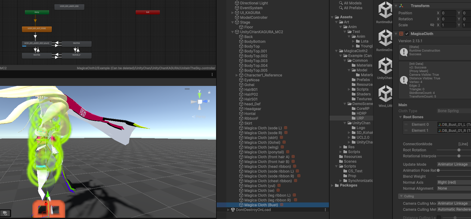Click the search icon next to All Prefabs
Viewport: 471px width, 219px height.
point(341,8)
